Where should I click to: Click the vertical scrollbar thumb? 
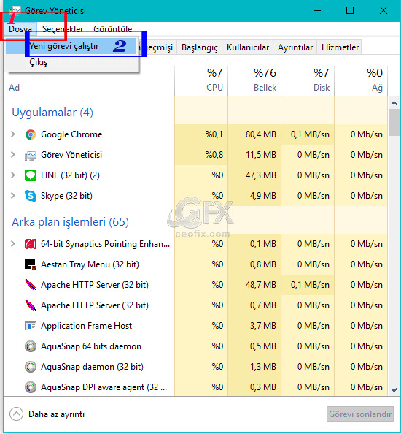coord(394,122)
